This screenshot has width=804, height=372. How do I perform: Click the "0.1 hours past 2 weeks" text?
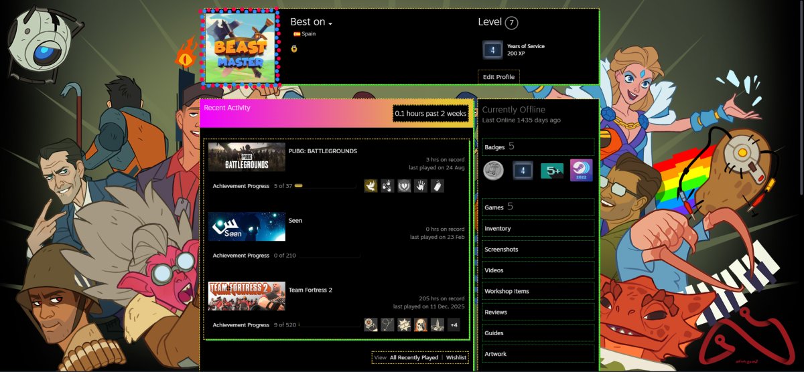431,114
